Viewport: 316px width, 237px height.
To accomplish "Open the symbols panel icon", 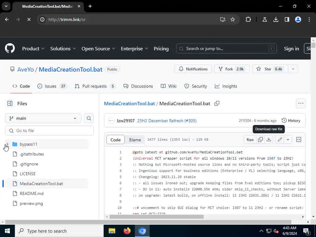I will click(x=299, y=139).
